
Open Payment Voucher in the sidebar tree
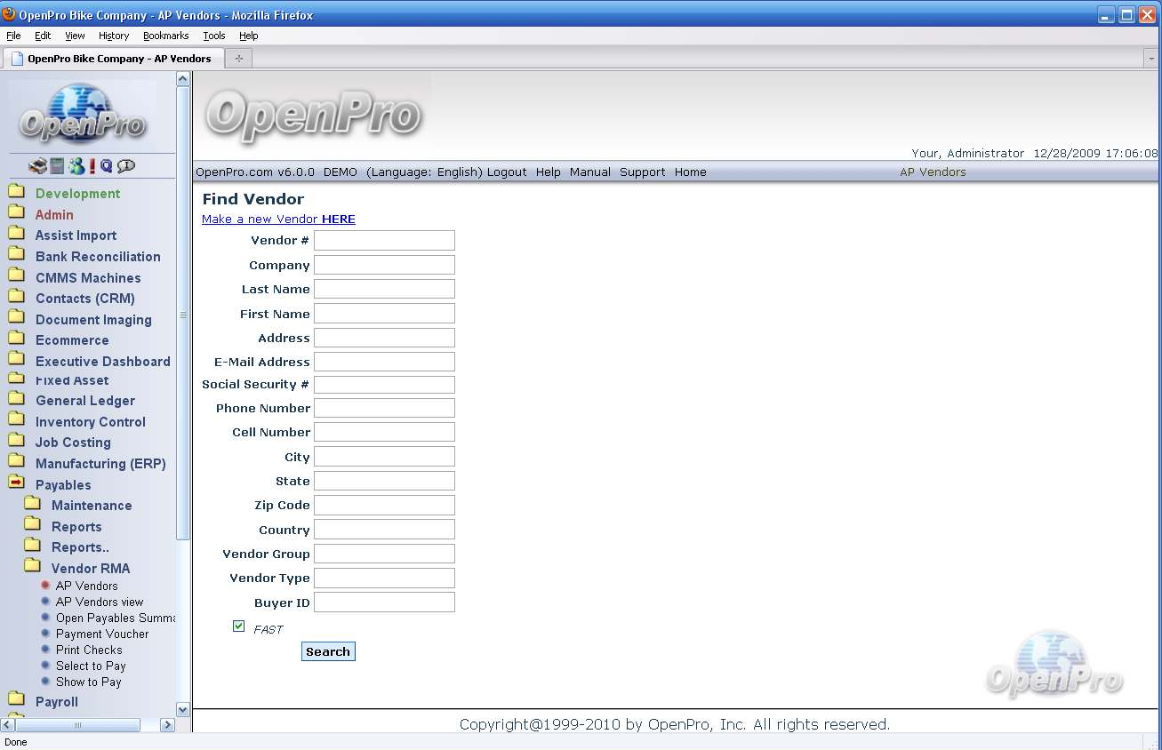[x=102, y=634]
